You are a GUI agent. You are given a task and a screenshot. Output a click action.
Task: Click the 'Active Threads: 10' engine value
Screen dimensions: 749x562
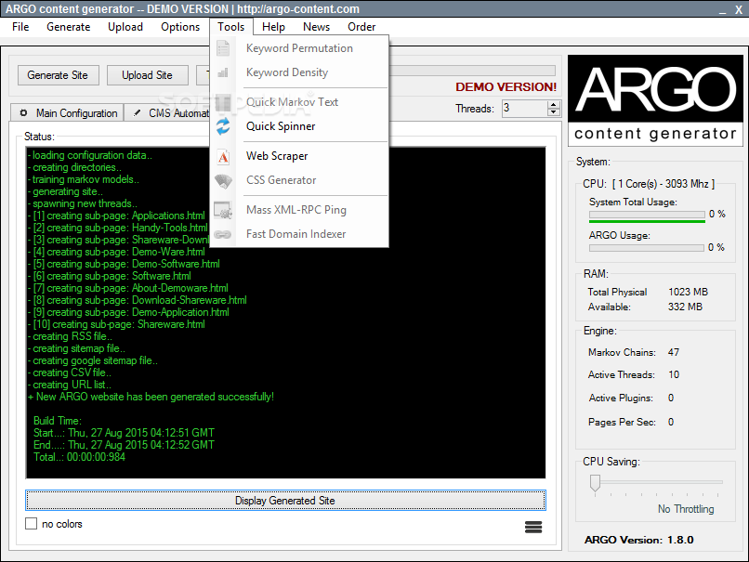pos(634,375)
